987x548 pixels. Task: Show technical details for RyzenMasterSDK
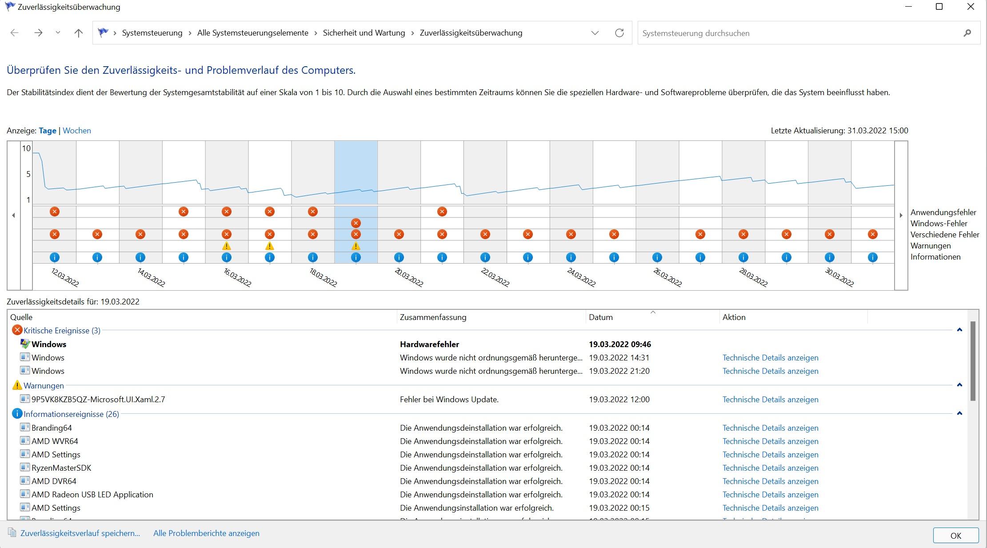pos(770,468)
